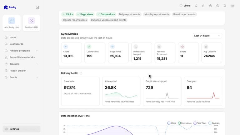Screen dimensions: 240x135
Task: Toggle the Limits switch
Action: coord(181,6)
